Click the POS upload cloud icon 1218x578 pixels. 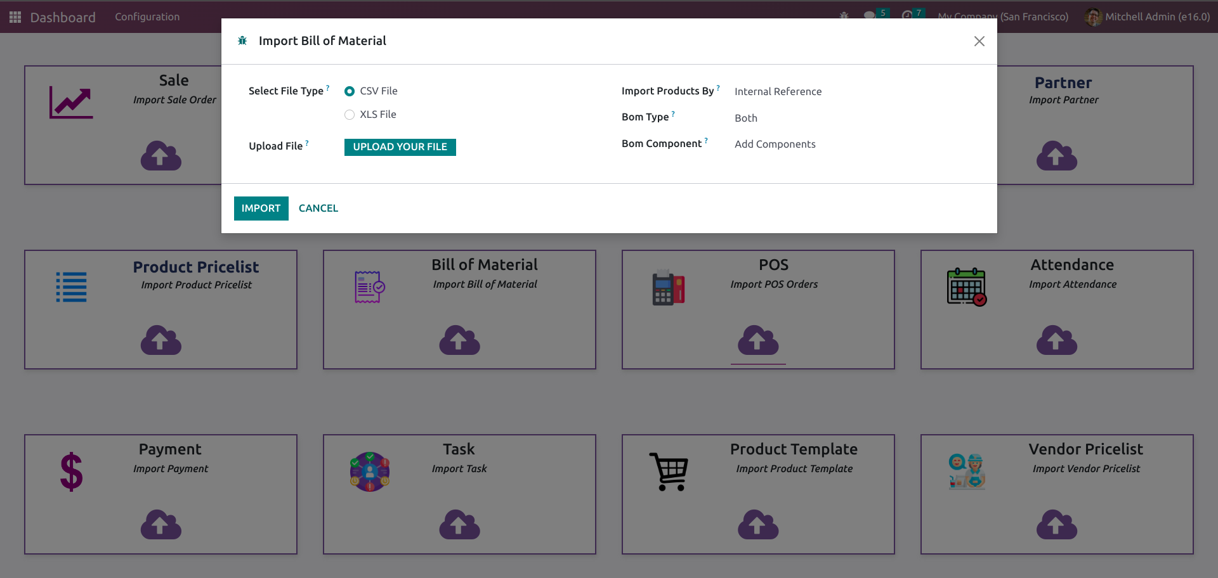758,340
